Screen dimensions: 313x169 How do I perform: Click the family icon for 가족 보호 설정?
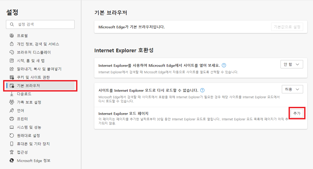pos(11,102)
